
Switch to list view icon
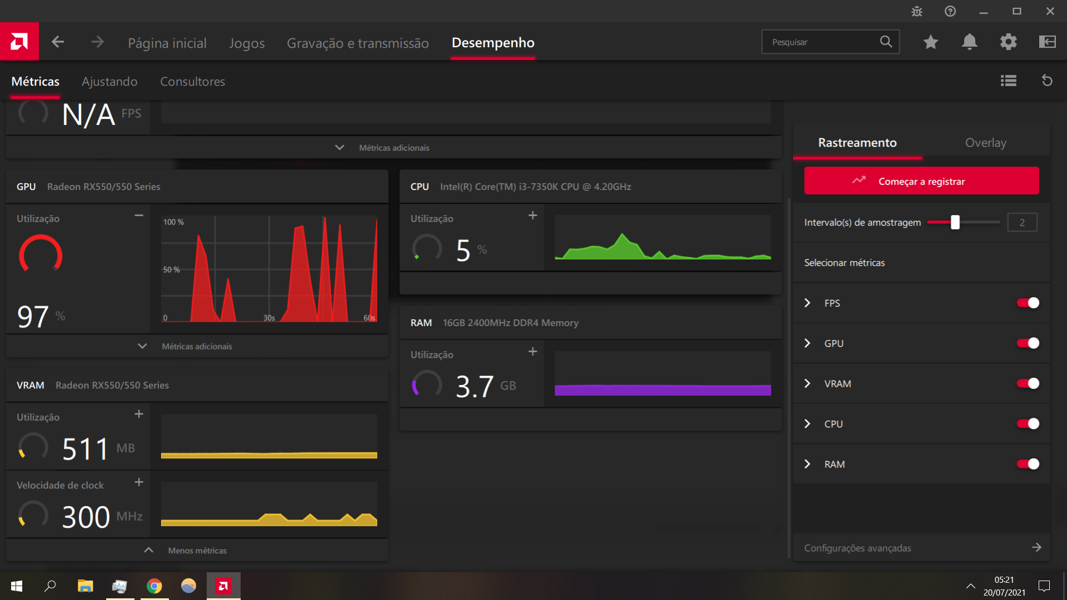point(1009,81)
